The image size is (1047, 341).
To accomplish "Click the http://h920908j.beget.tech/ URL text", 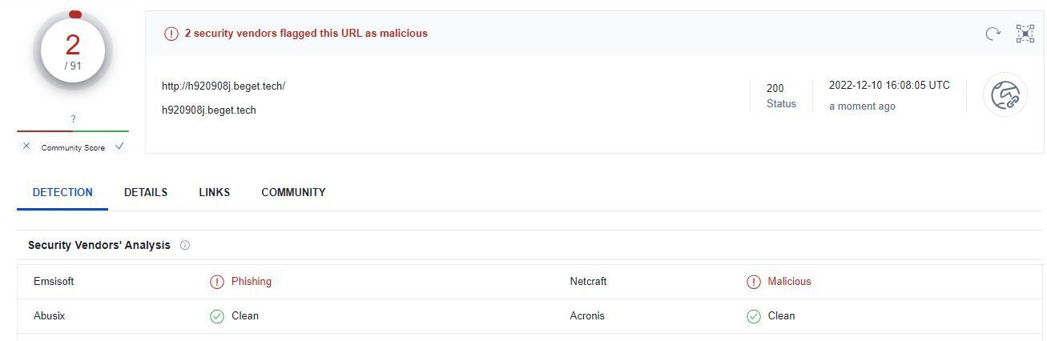I will pyautogui.click(x=223, y=86).
